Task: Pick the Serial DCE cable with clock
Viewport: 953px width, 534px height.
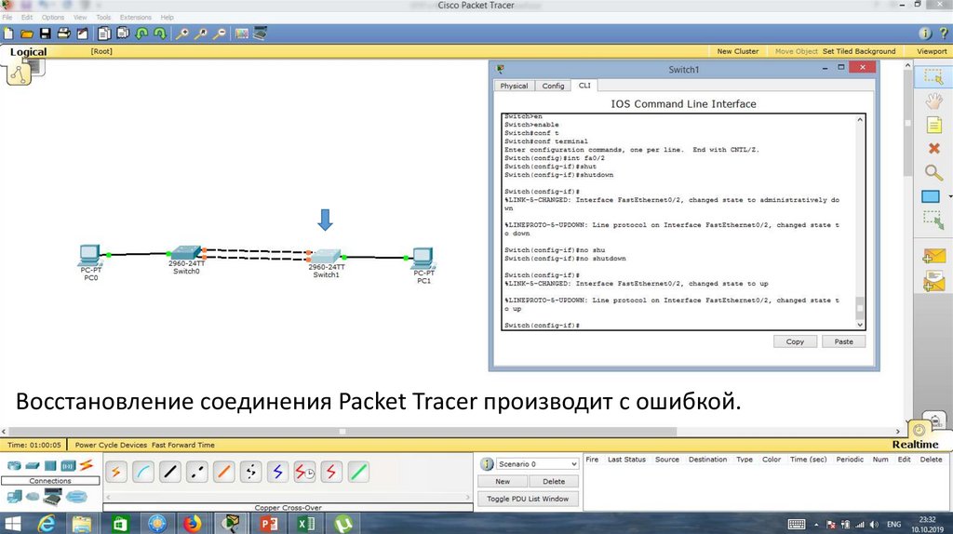Action: (x=304, y=472)
